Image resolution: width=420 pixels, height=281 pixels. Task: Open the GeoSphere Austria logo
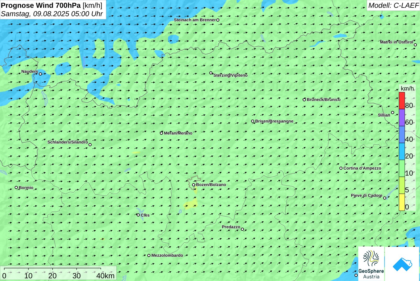click(371, 264)
